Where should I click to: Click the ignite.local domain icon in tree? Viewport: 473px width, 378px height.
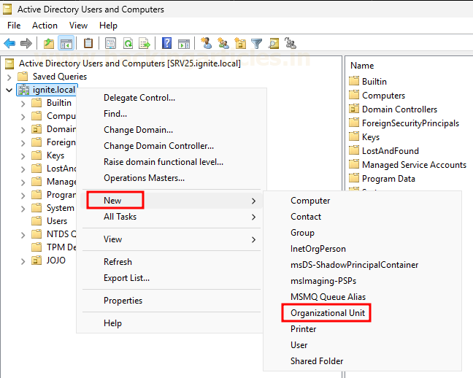[23, 90]
